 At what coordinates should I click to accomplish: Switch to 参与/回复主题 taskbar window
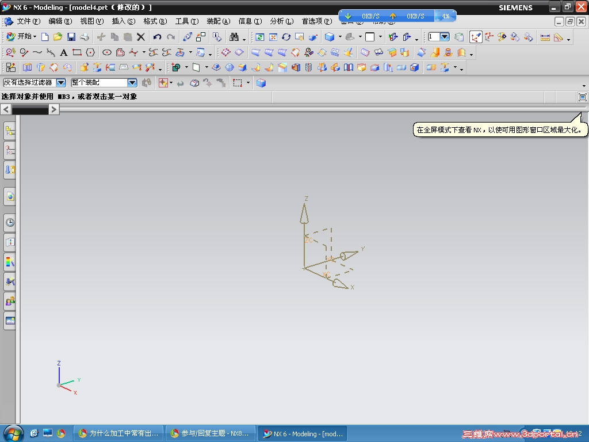[211, 433]
